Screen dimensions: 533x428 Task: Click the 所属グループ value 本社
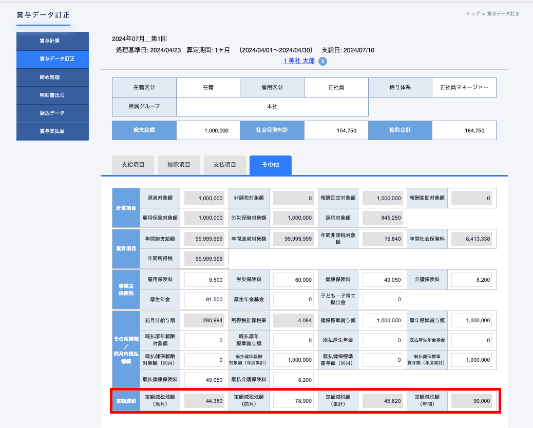(x=272, y=106)
